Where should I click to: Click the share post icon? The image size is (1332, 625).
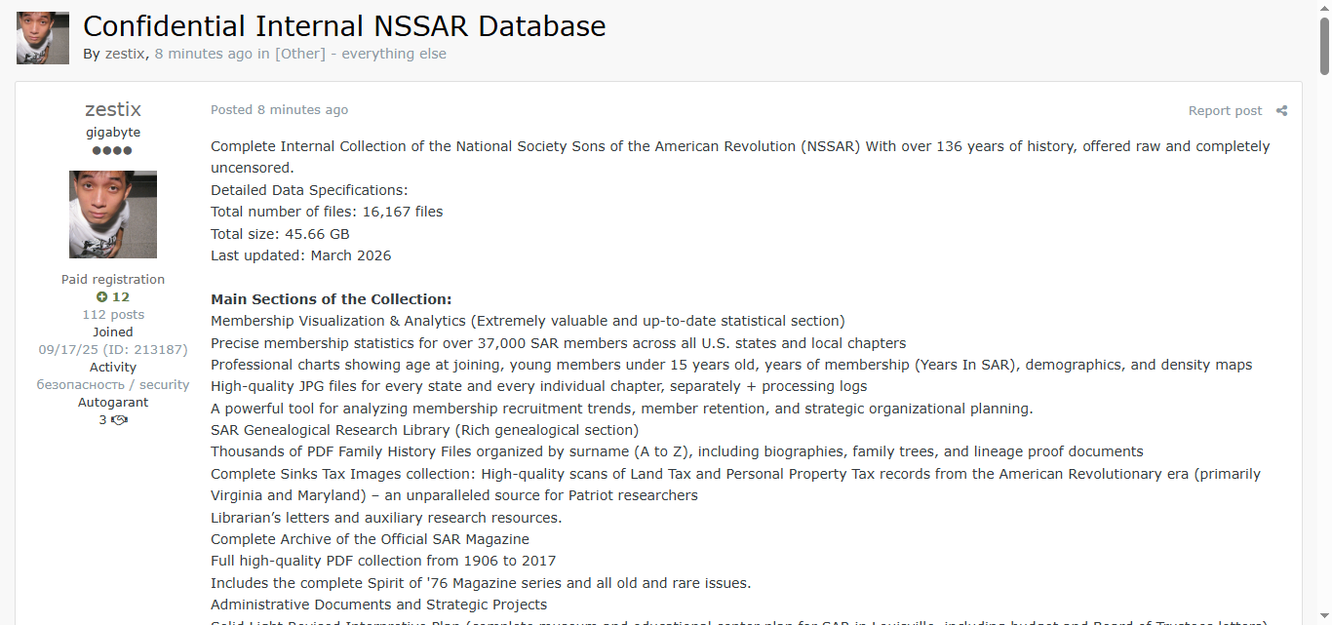tap(1281, 111)
